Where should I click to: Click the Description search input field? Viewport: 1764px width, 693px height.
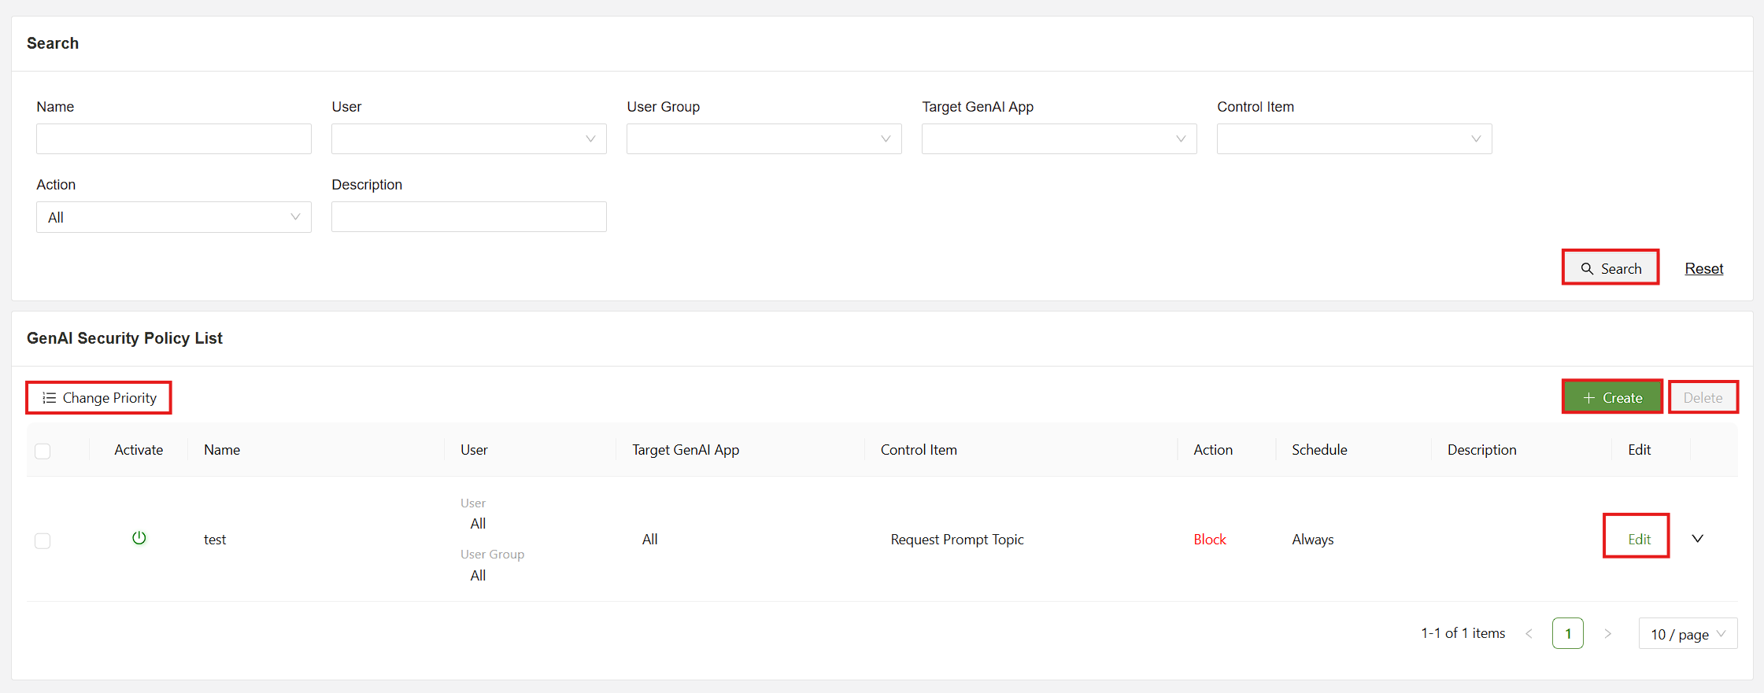[468, 217]
